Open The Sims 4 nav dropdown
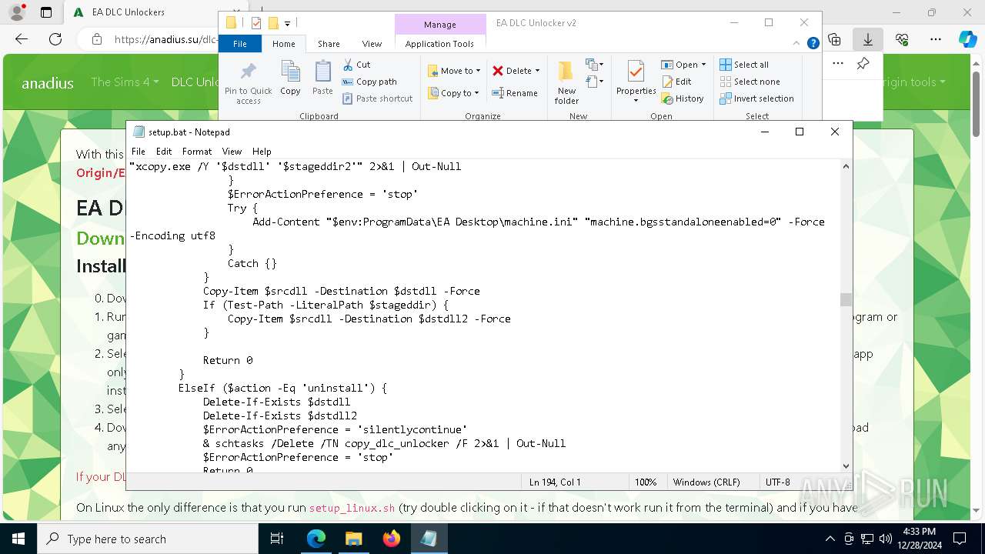This screenshot has width=985, height=554. 125,82
